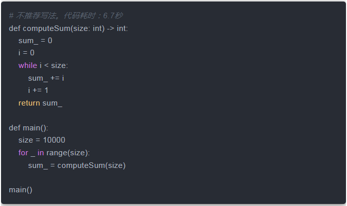Image resolution: width=347 pixels, height=206 pixels.
Task: Click the 'computeSum(size)' call in main
Action: click(91, 165)
